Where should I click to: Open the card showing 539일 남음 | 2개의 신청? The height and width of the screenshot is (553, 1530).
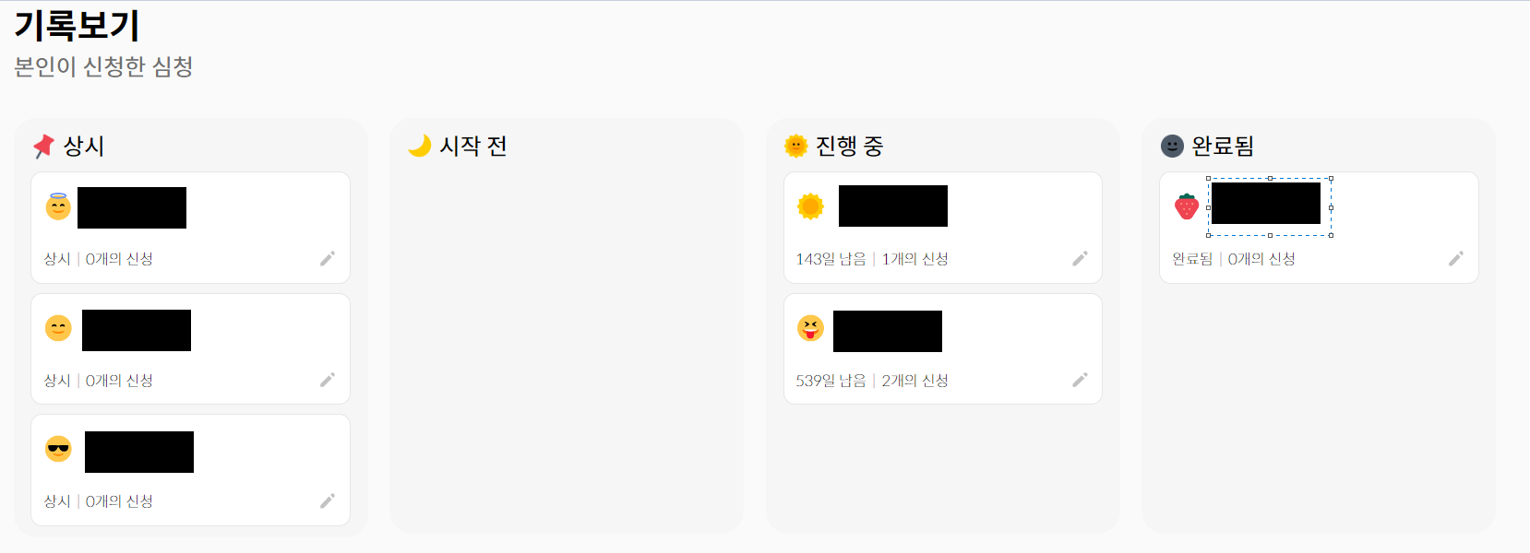tap(943, 349)
